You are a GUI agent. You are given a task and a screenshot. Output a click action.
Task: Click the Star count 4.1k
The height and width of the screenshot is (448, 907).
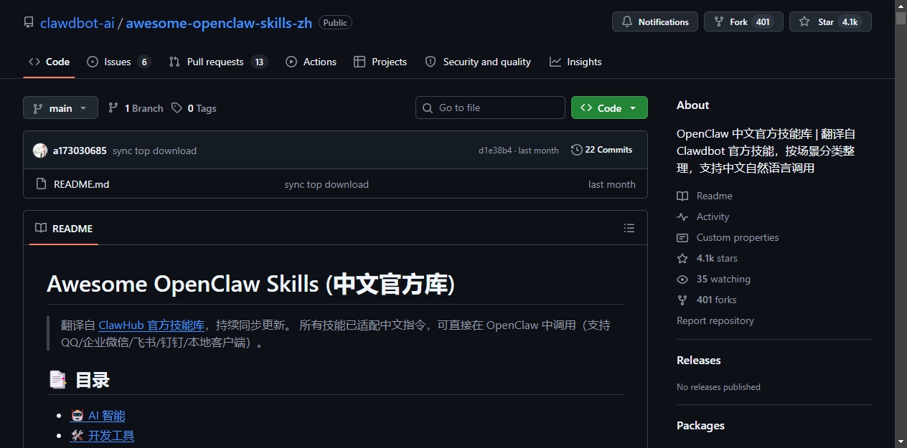[850, 22]
